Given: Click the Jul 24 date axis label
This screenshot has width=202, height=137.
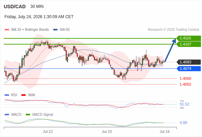Looking at the screenshot, I should pos(165,132).
